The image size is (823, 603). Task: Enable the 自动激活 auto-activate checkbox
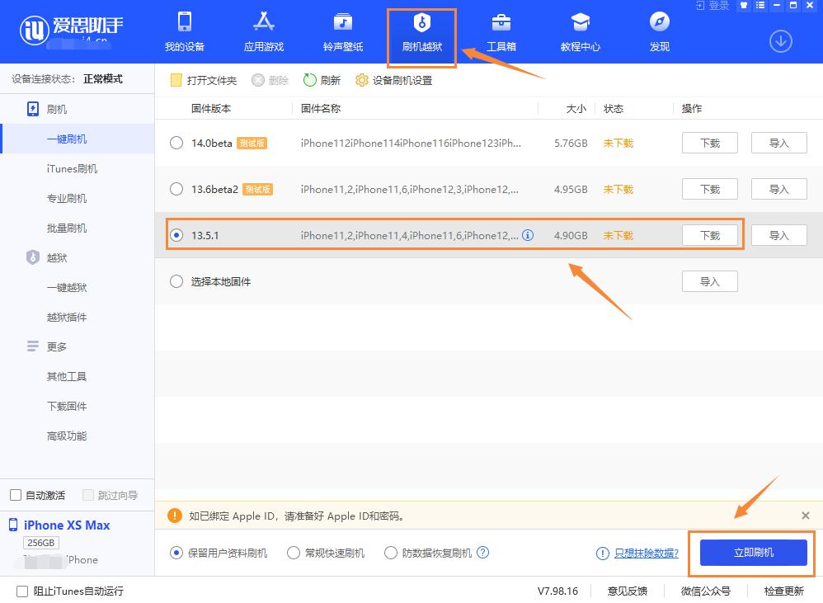[14, 494]
